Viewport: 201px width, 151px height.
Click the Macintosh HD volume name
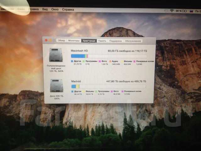point(79,51)
